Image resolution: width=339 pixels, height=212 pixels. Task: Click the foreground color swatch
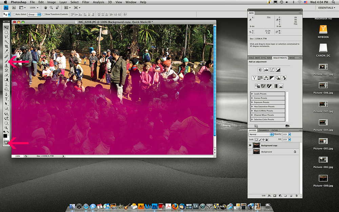(5, 136)
